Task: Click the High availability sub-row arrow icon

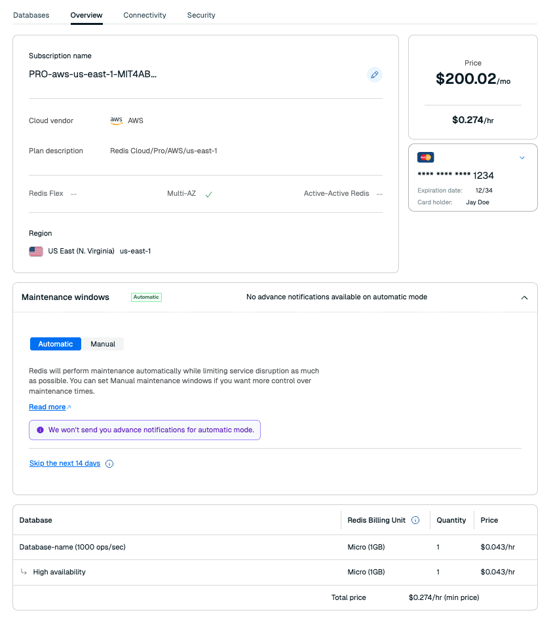Action: click(24, 572)
